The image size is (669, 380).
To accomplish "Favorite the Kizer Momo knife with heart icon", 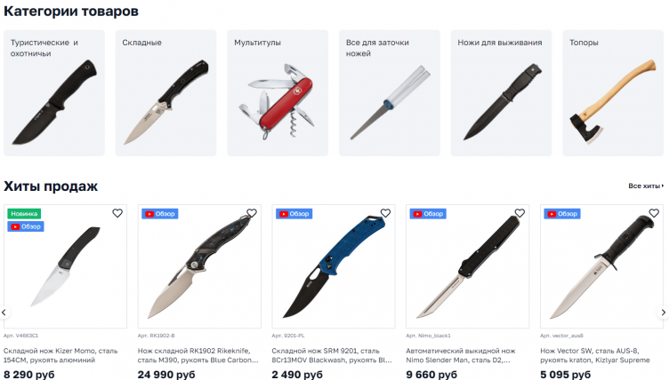I will (x=117, y=213).
